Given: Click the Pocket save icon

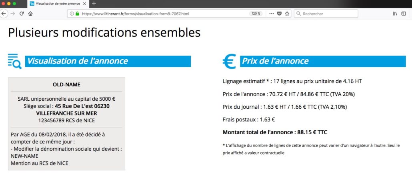Looking at the screenshot, I should (280, 14).
